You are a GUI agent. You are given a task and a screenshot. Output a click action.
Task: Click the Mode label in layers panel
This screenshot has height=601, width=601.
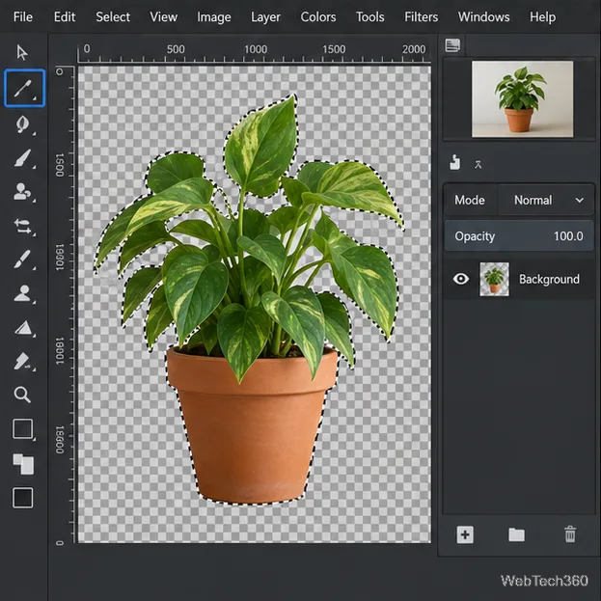click(470, 200)
